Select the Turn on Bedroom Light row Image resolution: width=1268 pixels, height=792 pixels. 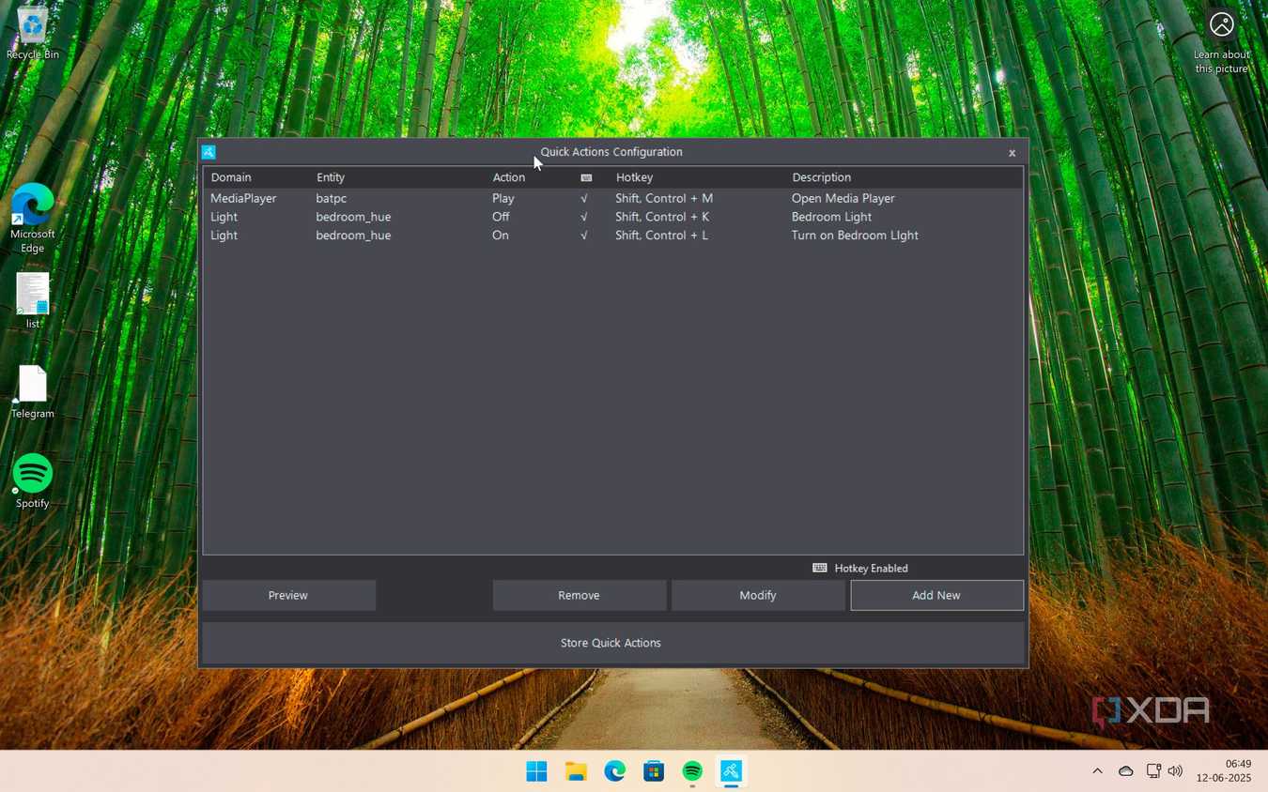(x=612, y=236)
